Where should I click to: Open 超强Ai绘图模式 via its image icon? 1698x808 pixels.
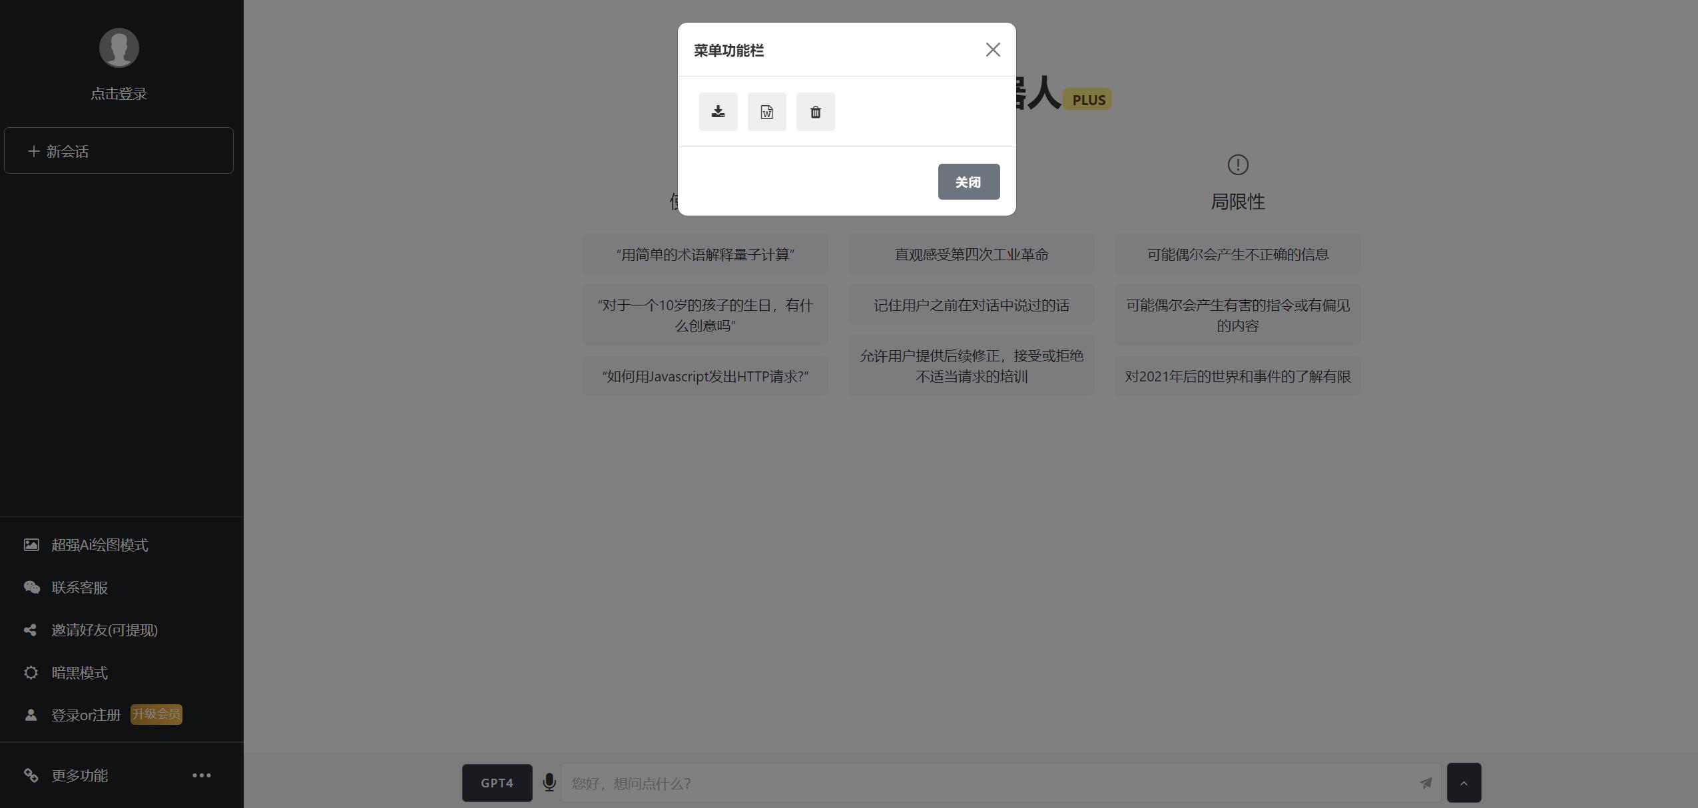(x=31, y=544)
